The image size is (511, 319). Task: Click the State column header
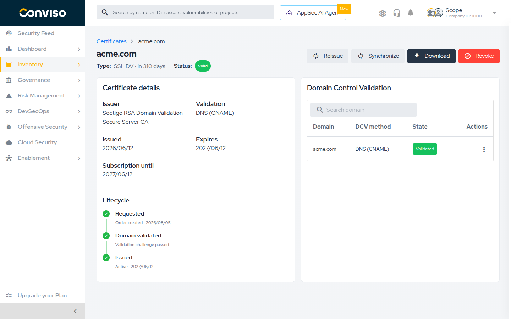420,127
